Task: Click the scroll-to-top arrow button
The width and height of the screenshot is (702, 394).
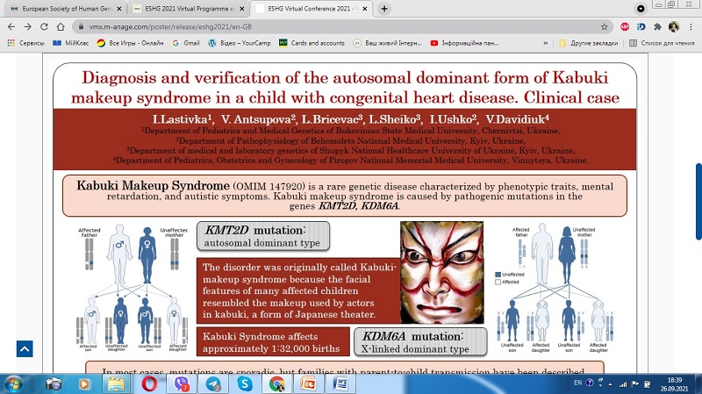Action: 24,348
